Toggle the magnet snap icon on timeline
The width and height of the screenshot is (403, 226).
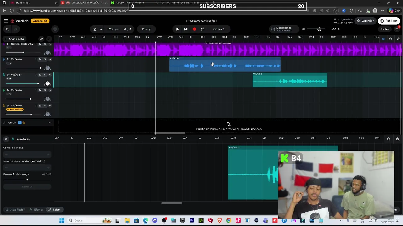(383, 39)
